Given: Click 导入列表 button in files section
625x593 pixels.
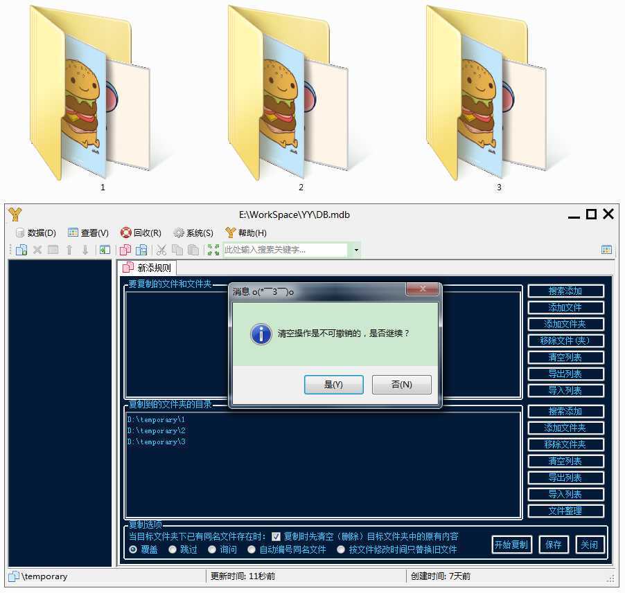Looking at the screenshot, I should click(x=565, y=390).
